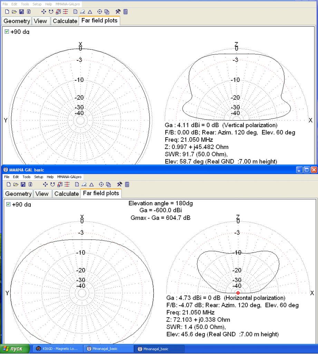Image resolution: width=318 pixels, height=354 pixels.
Task: Click hammer tools icon in lower window toolbar
Action: 119,184
